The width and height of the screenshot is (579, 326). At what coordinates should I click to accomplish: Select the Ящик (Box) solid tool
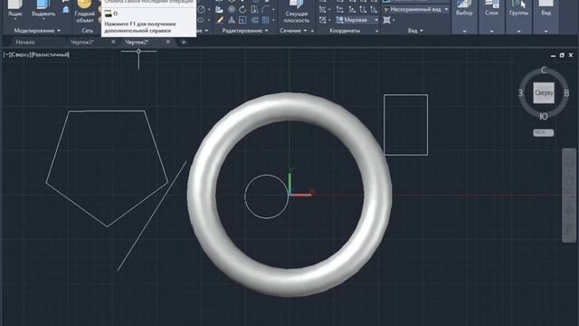pos(15,10)
